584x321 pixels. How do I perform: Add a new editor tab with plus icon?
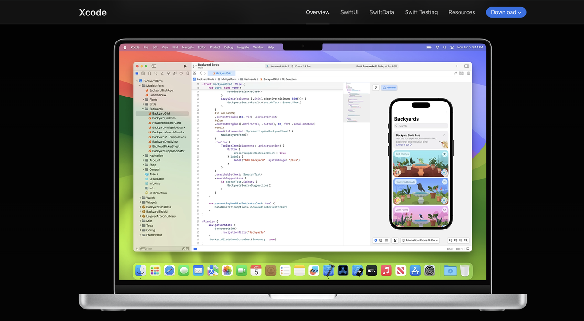[457, 66]
